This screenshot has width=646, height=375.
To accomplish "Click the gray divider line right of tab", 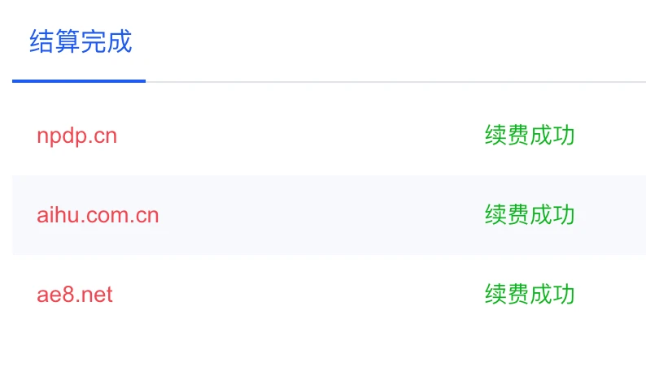I will (395, 82).
